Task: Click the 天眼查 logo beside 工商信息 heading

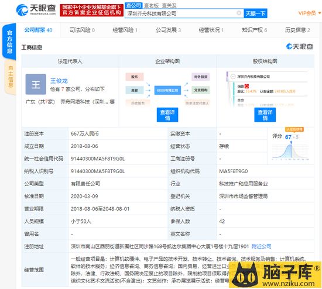Action: (x=300, y=47)
